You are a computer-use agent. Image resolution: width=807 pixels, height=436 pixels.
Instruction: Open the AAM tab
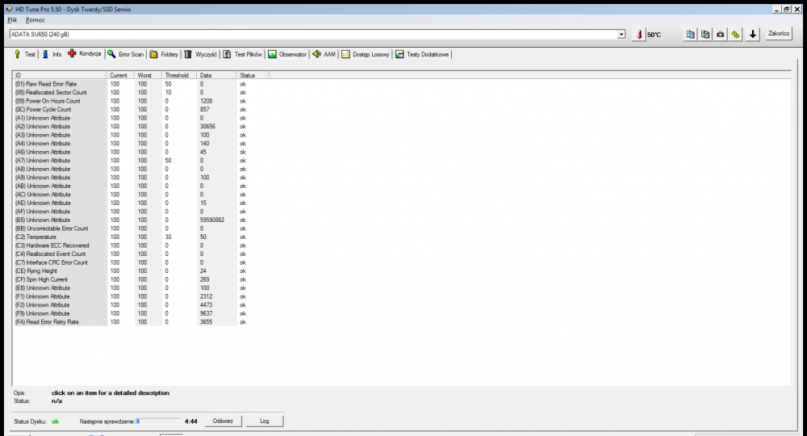pos(324,54)
